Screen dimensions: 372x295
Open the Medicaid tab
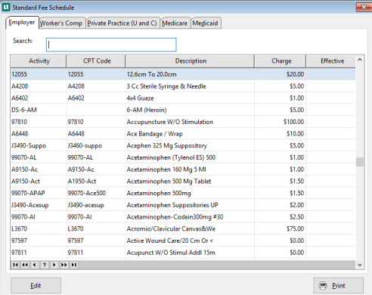pos(206,23)
